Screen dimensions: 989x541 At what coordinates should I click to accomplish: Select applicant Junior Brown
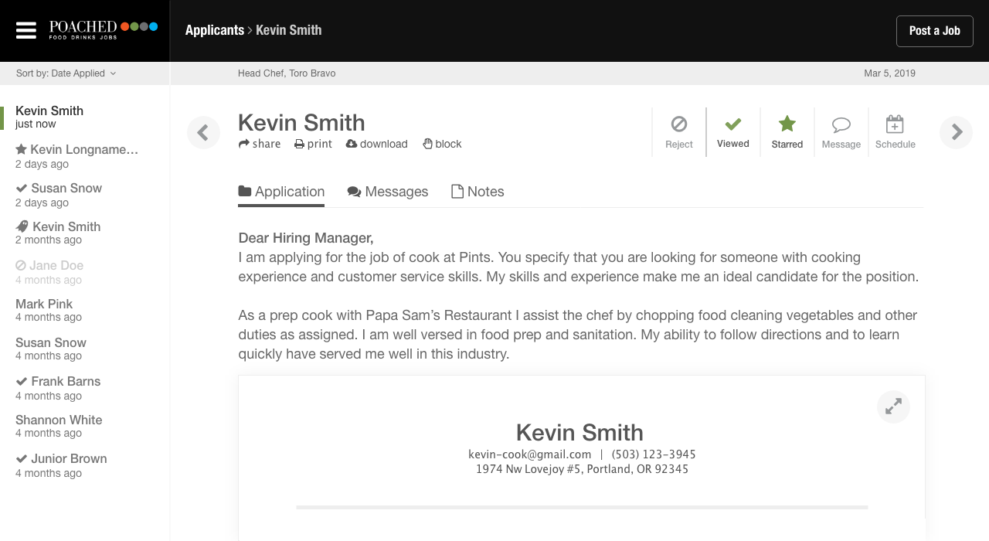(61, 465)
